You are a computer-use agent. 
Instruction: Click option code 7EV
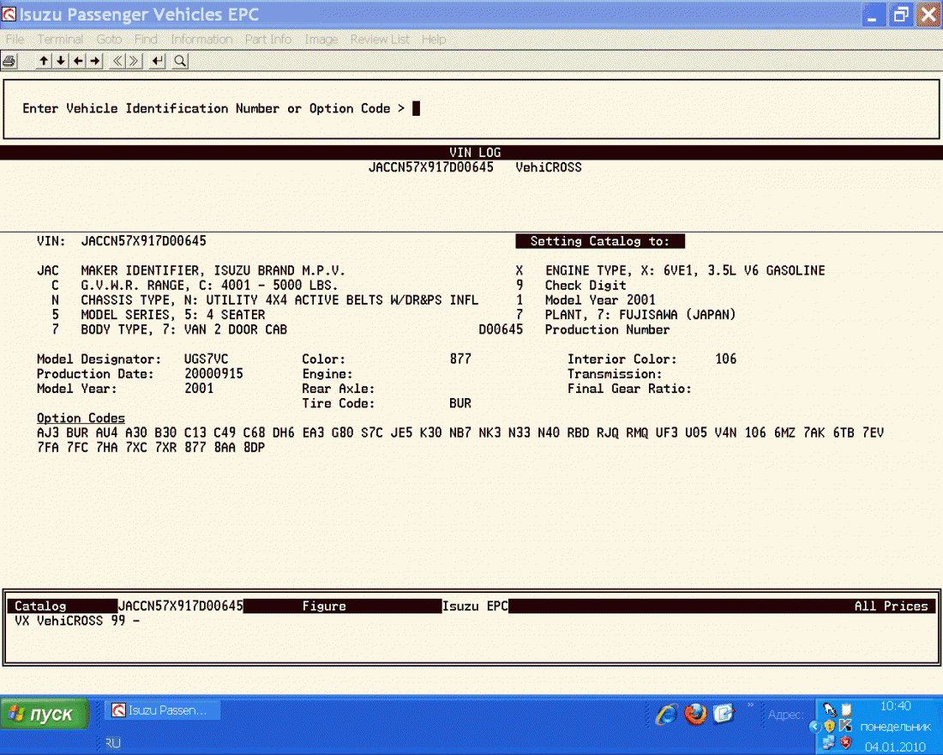point(873,433)
